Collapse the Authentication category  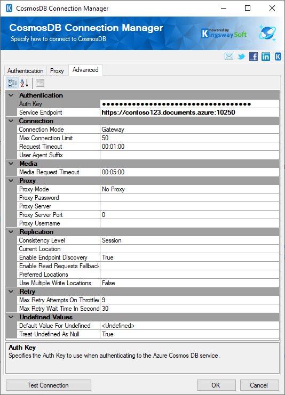pyautogui.click(x=11, y=95)
